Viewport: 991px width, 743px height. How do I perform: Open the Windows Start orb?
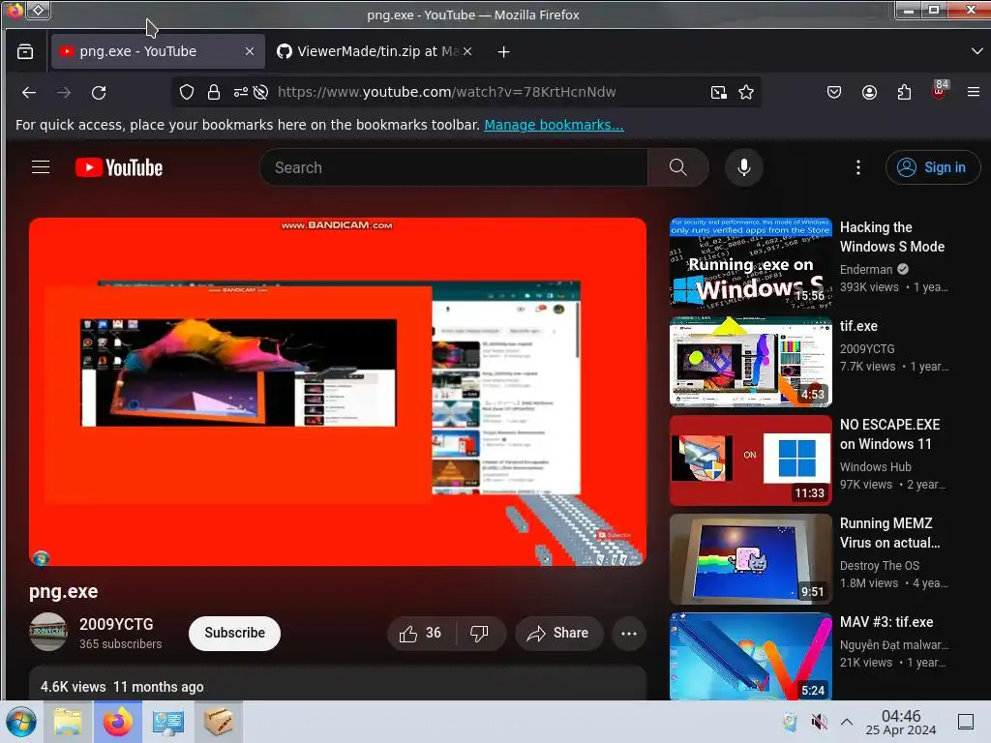click(21, 722)
